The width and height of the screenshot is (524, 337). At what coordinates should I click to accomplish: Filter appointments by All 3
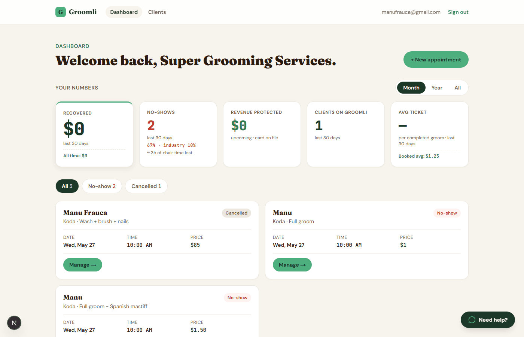click(67, 186)
